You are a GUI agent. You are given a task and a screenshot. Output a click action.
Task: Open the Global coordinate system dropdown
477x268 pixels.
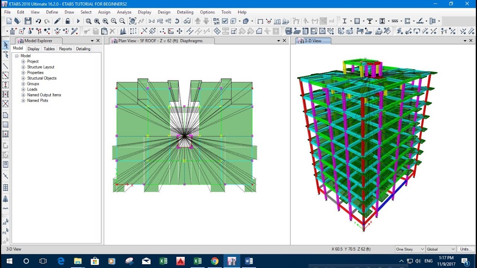tap(440, 249)
